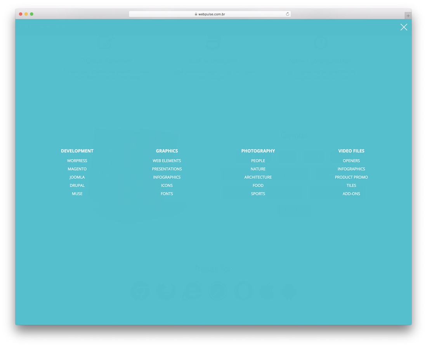Reload the page using the address bar refresh icon
The height and width of the screenshot is (347, 427).
point(287,14)
